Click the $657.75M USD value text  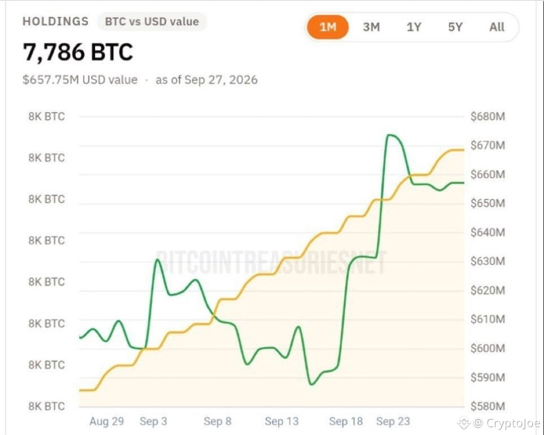pos(80,80)
